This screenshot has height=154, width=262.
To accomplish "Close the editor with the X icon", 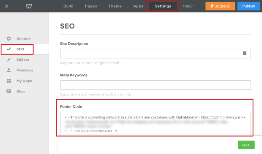I will [6, 6].
